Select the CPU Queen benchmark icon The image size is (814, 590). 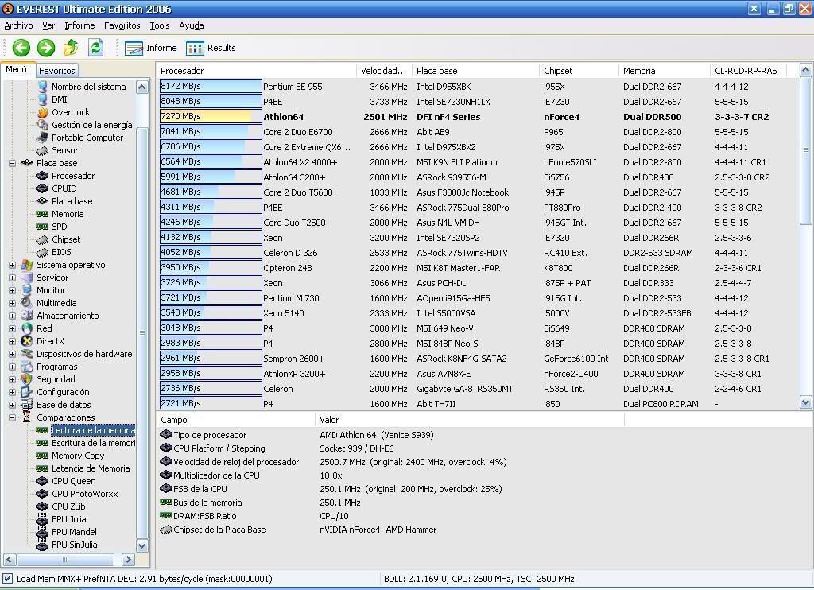point(42,481)
